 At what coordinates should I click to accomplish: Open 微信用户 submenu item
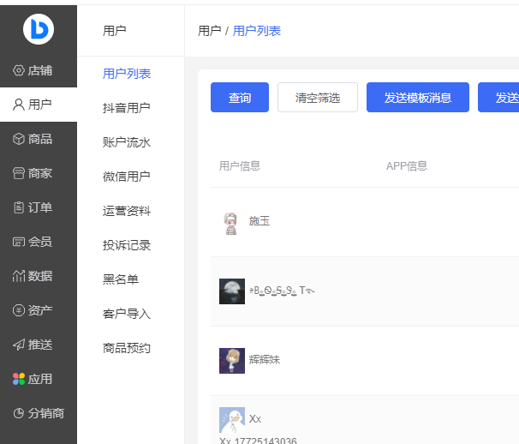[x=126, y=177]
